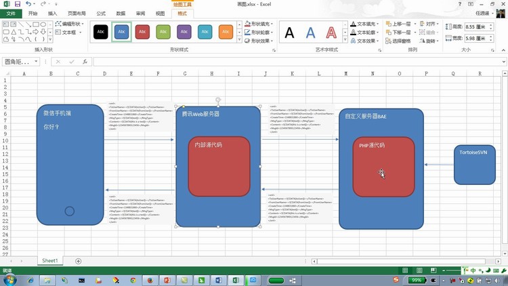Switch to the 视图 (View) tab
Screen dimensions: 508x286
[x=160, y=14]
